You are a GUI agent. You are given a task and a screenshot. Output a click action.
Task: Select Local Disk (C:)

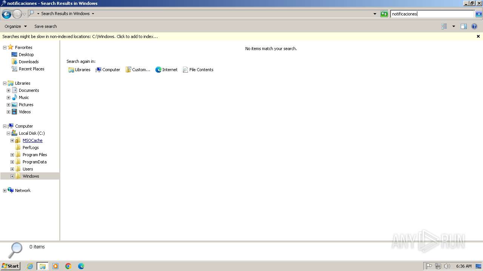pos(32,133)
